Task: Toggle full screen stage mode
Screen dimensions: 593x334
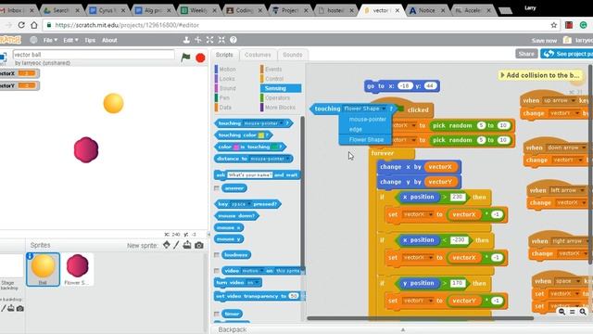Action: (3, 58)
